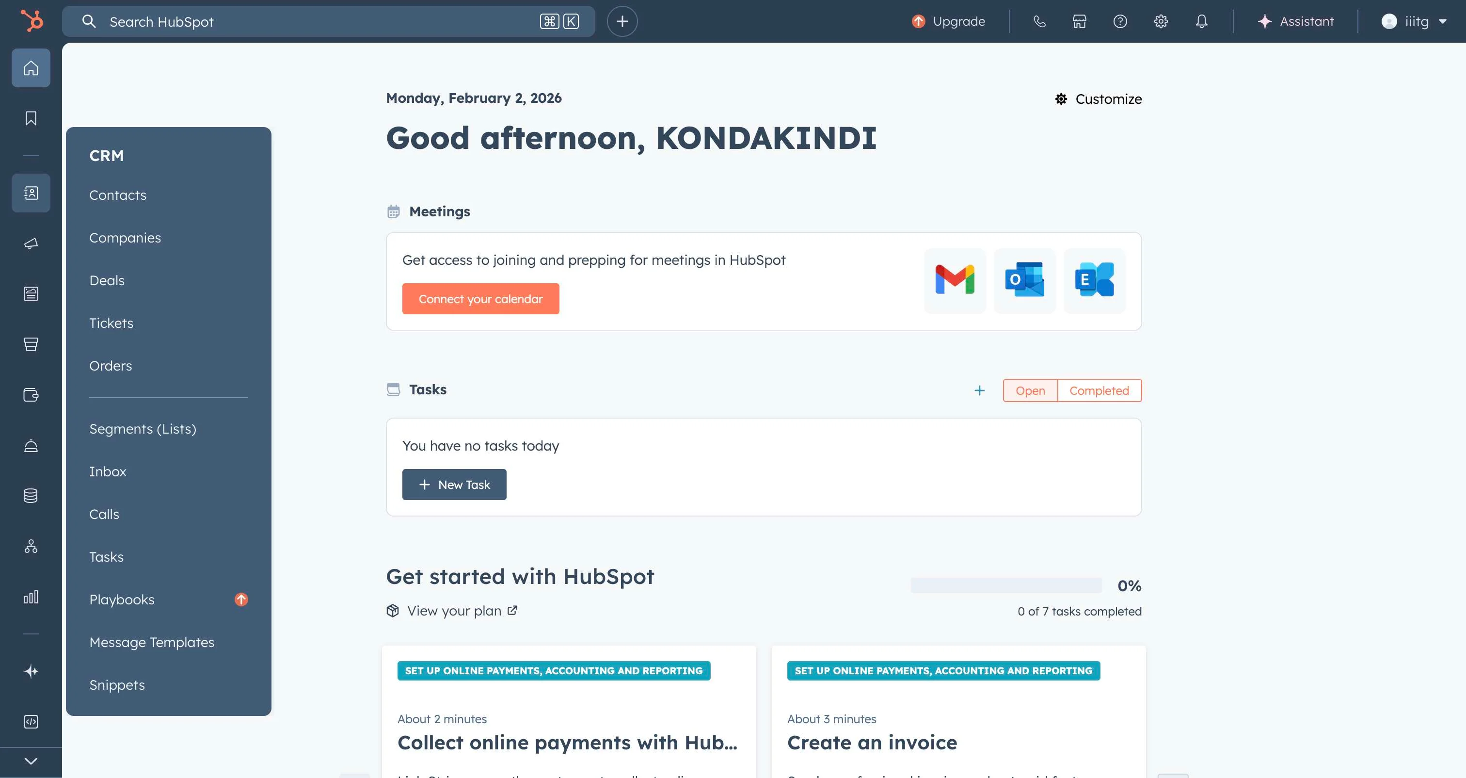This screenshot has height=778, width=1466.
Task: Switch tasks filter to Open
Action: coord(1030,391)
